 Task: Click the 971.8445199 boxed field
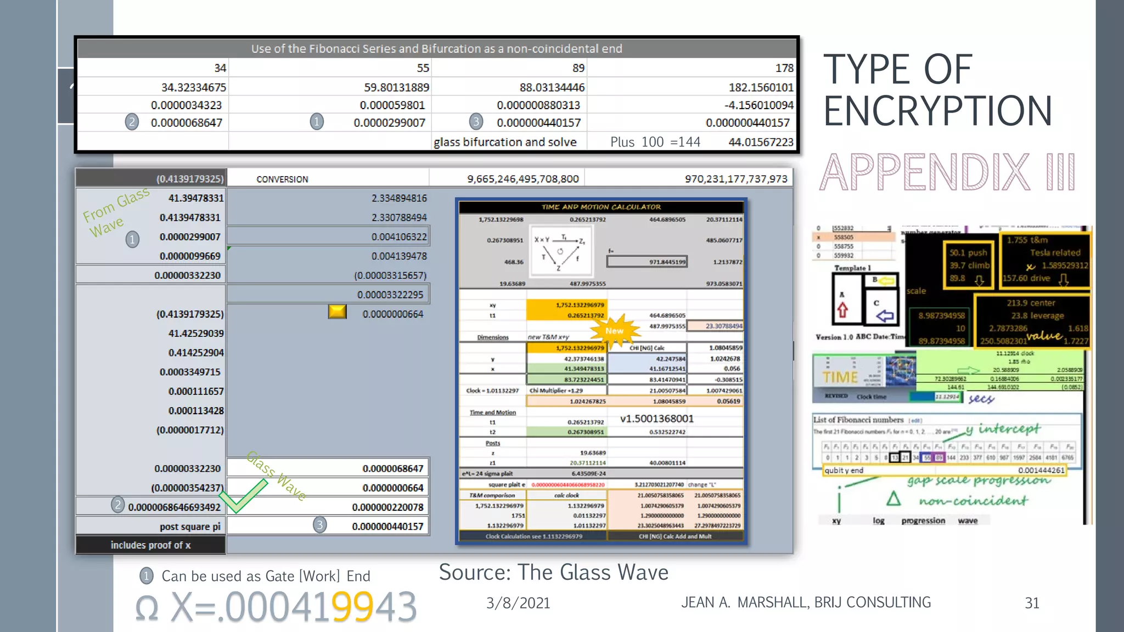[647, 262]
